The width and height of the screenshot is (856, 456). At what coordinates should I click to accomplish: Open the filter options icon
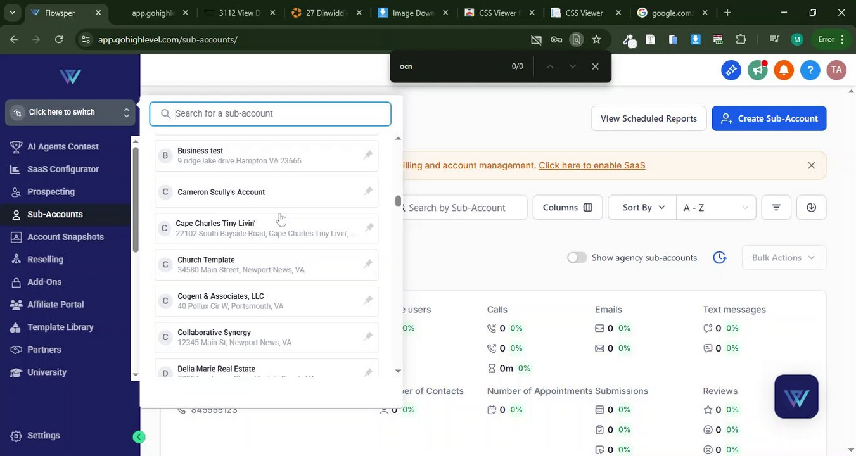click(776, 207)
